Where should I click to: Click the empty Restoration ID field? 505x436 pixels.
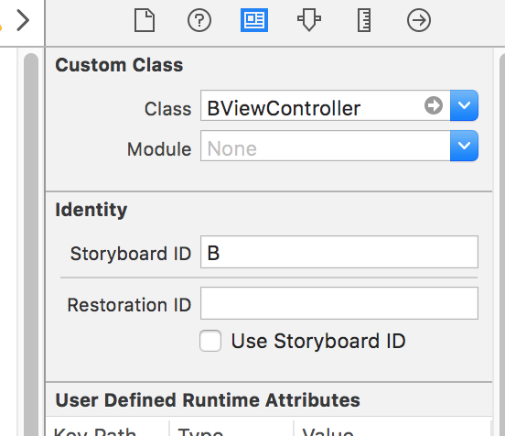(339, 303)
